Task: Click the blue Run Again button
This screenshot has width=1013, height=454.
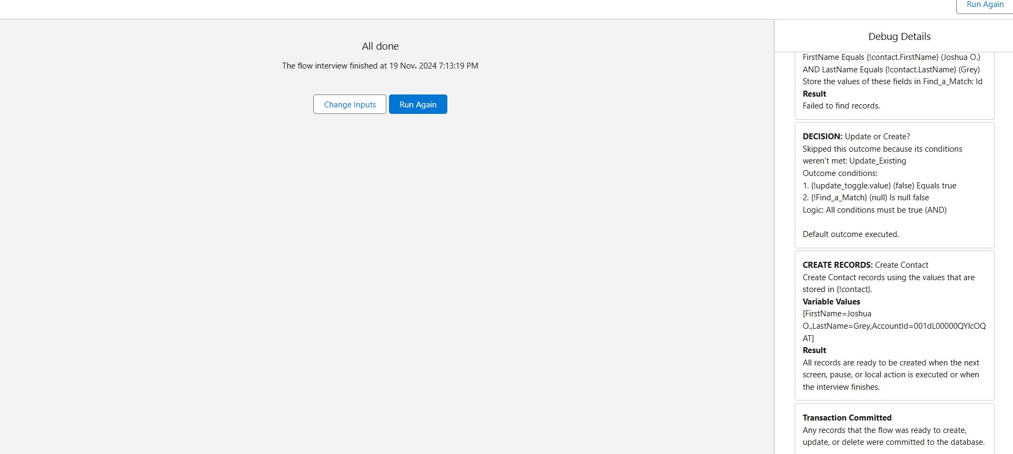Action: pyautogui.click(x=418, y=104)
